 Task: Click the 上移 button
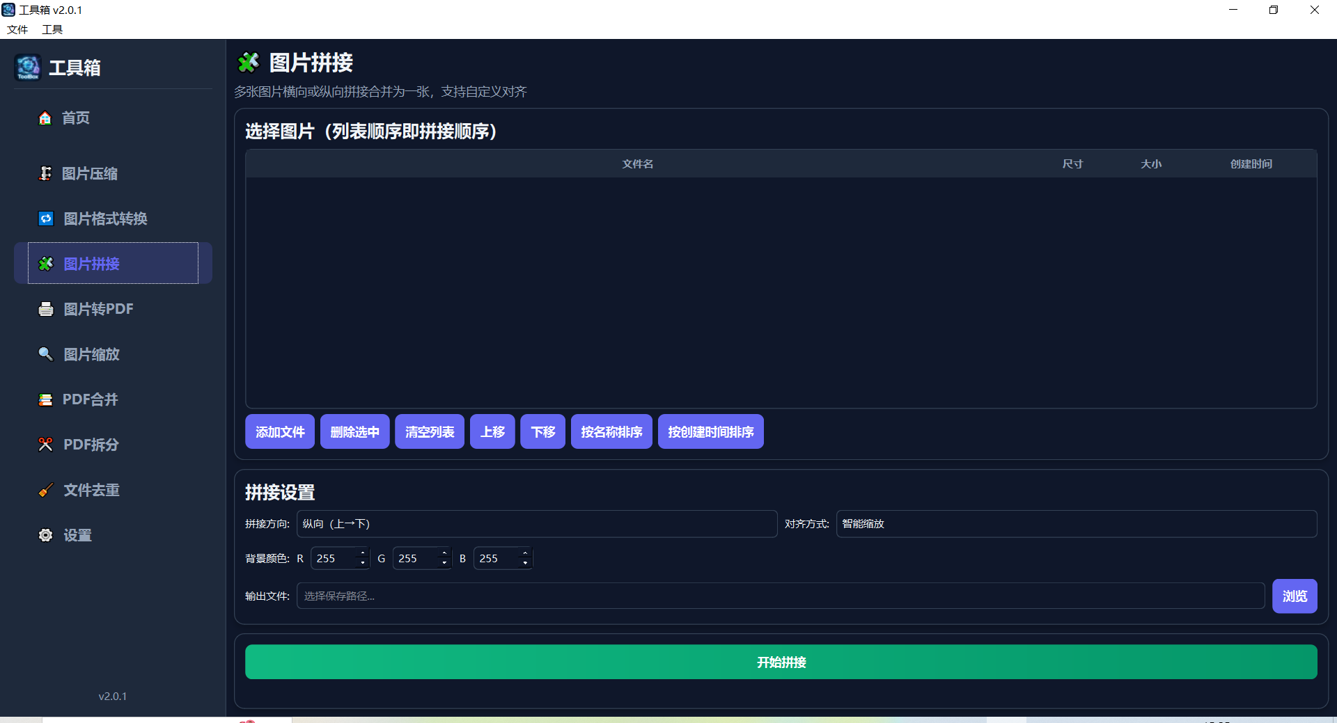492,432
